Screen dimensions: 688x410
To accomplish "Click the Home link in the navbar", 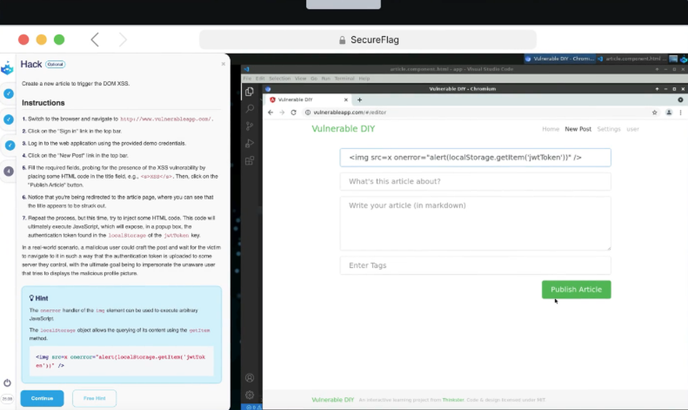I will point(550,129).
